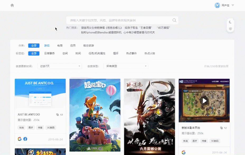Filter by 日常事务 tag group
Viewport: 245px width, 155px height.
(49, 53)
